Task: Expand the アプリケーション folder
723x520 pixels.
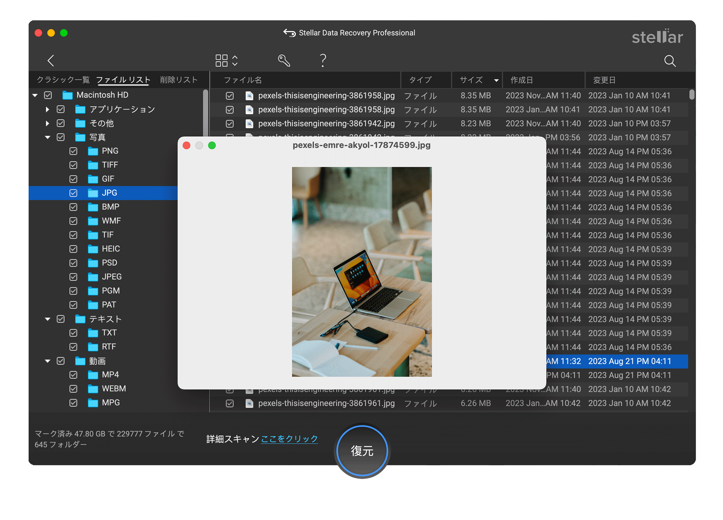Action: point(47,110)
